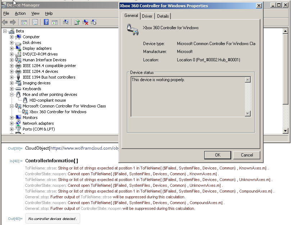Click the Out[38]= cell label
Image resolution: width=292 pixels, height=225 pixels.
(x=15, y=149)
